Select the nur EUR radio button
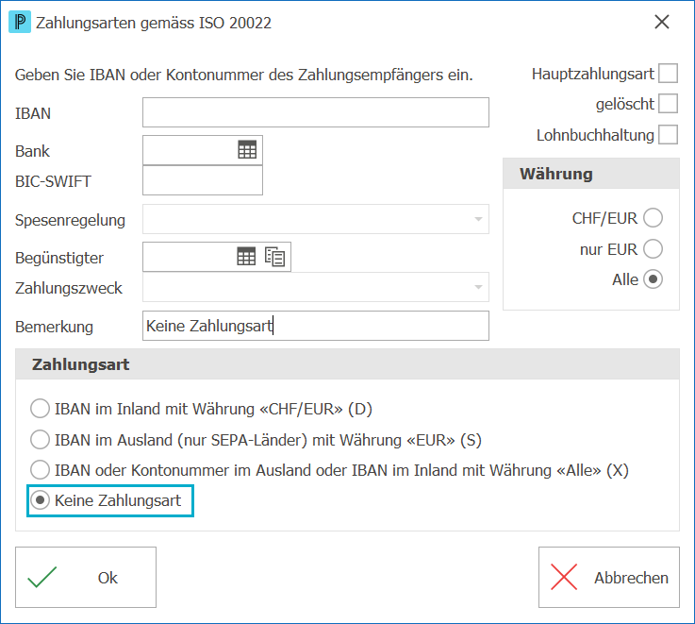Viewport: 695px width, 624px height. [653, 249]
